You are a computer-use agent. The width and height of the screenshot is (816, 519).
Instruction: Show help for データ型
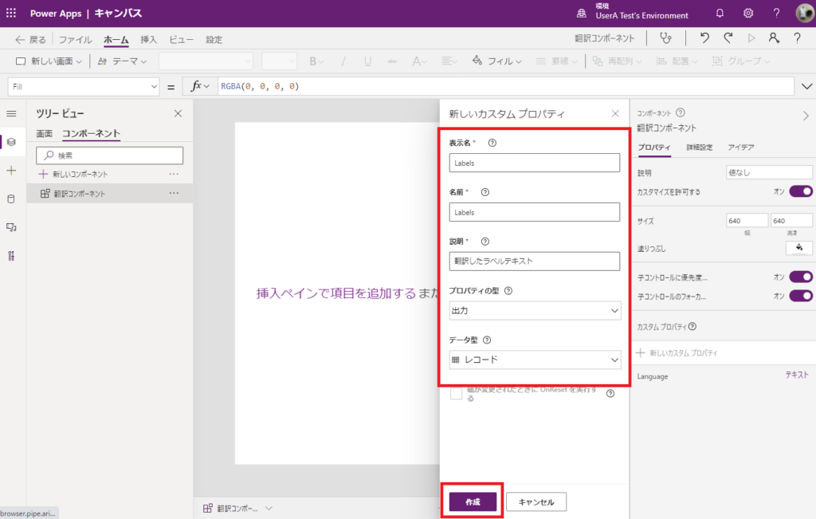click(x=487, y=340)
